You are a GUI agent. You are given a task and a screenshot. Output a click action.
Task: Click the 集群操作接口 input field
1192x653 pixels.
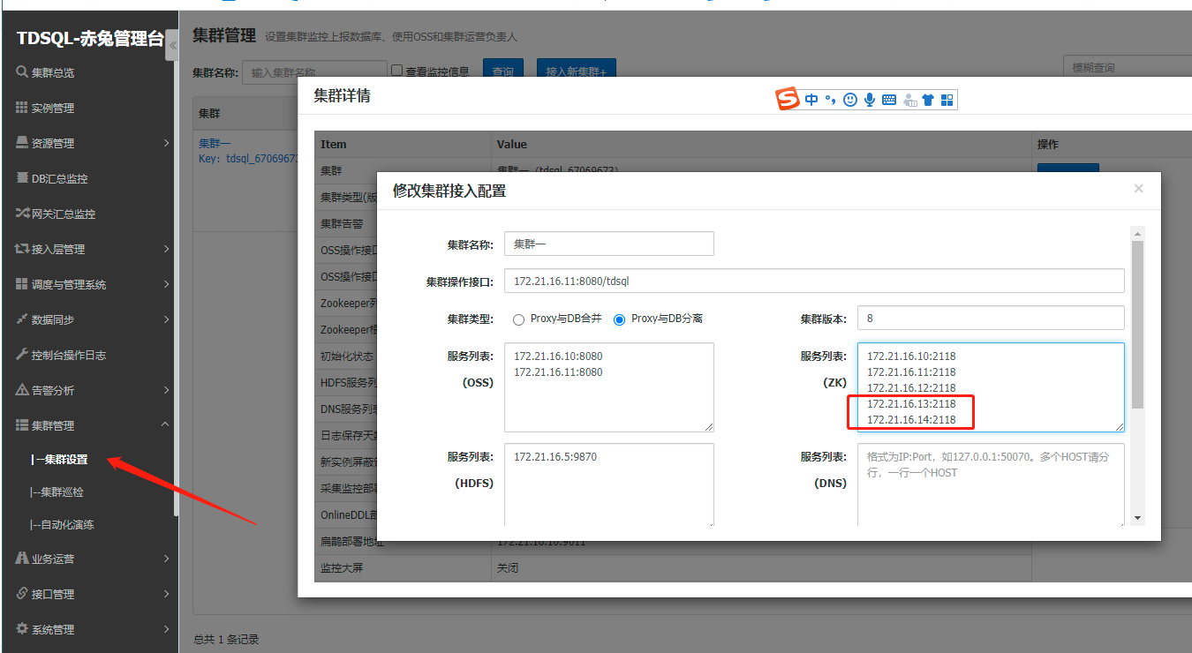(813, 281)
